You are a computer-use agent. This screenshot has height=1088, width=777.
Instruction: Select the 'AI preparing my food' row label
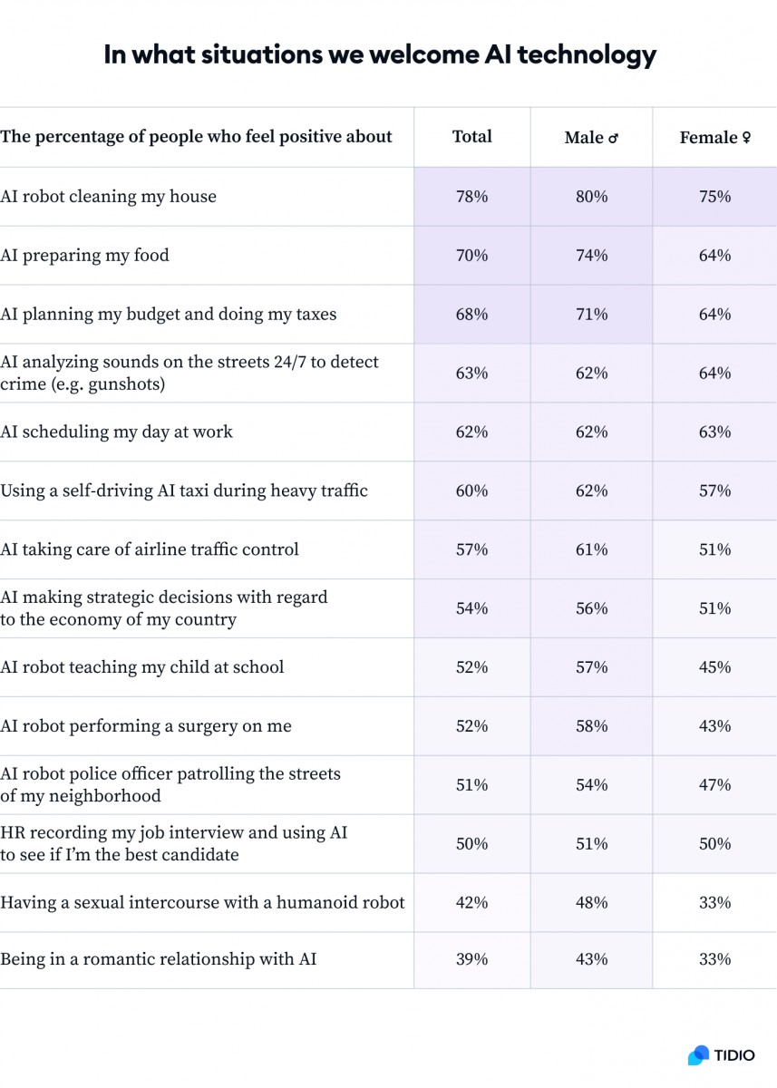[x=84, y=256]
